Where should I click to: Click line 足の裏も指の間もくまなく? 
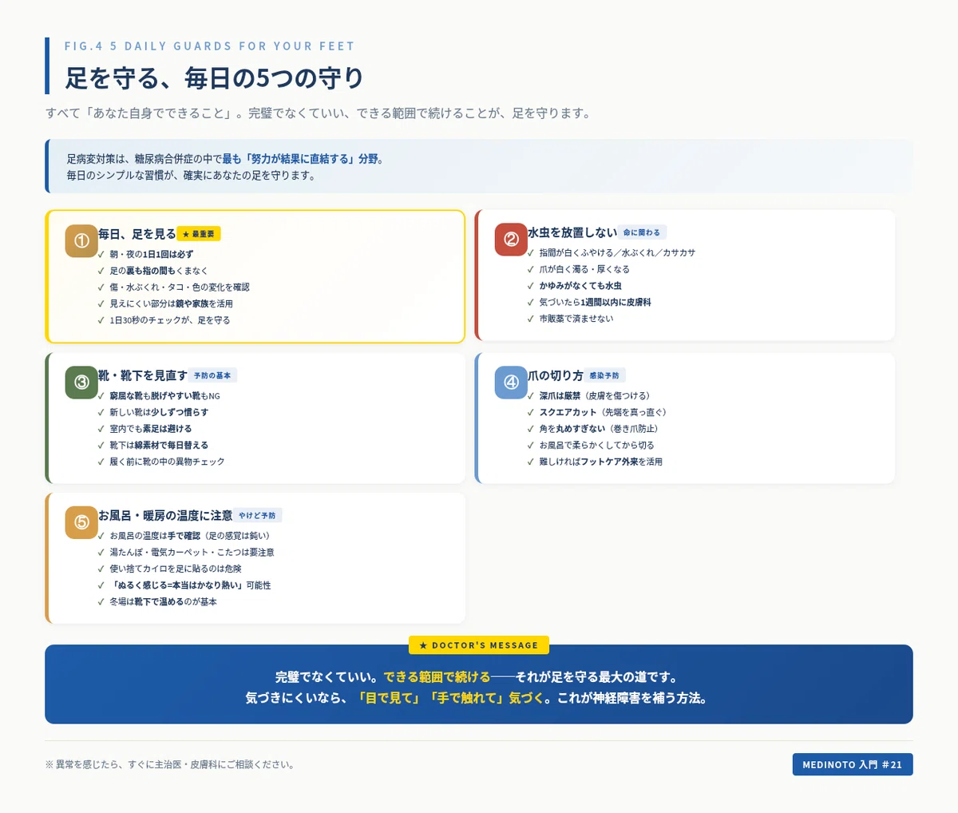point(159,271)
